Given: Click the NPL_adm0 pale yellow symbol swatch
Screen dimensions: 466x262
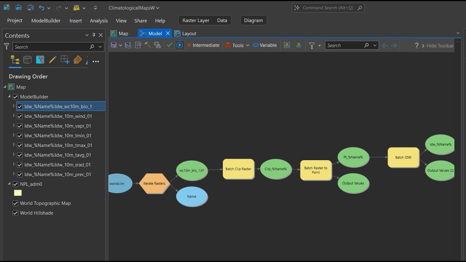Looking at the screenshot, I should (18, 193).
